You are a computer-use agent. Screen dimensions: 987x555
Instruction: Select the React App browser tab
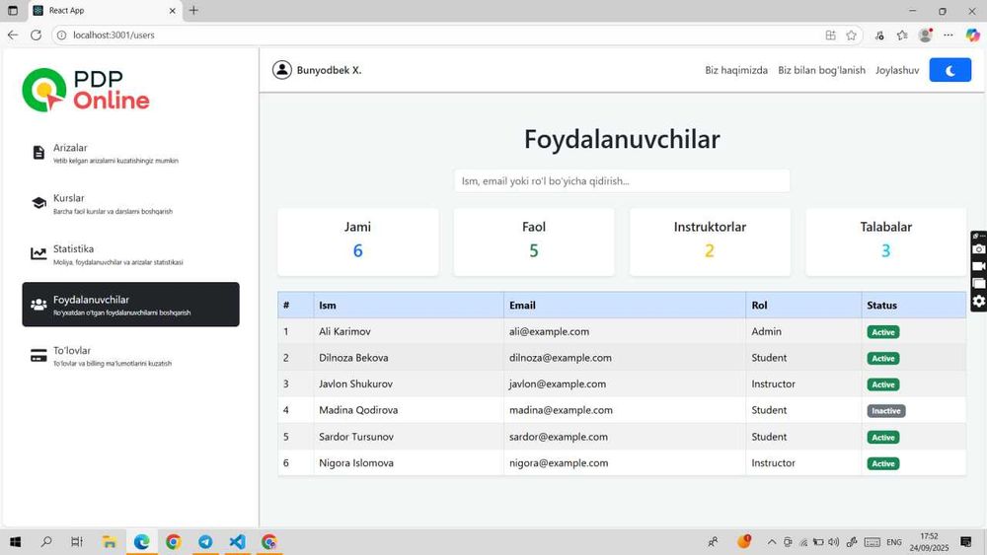105,11
